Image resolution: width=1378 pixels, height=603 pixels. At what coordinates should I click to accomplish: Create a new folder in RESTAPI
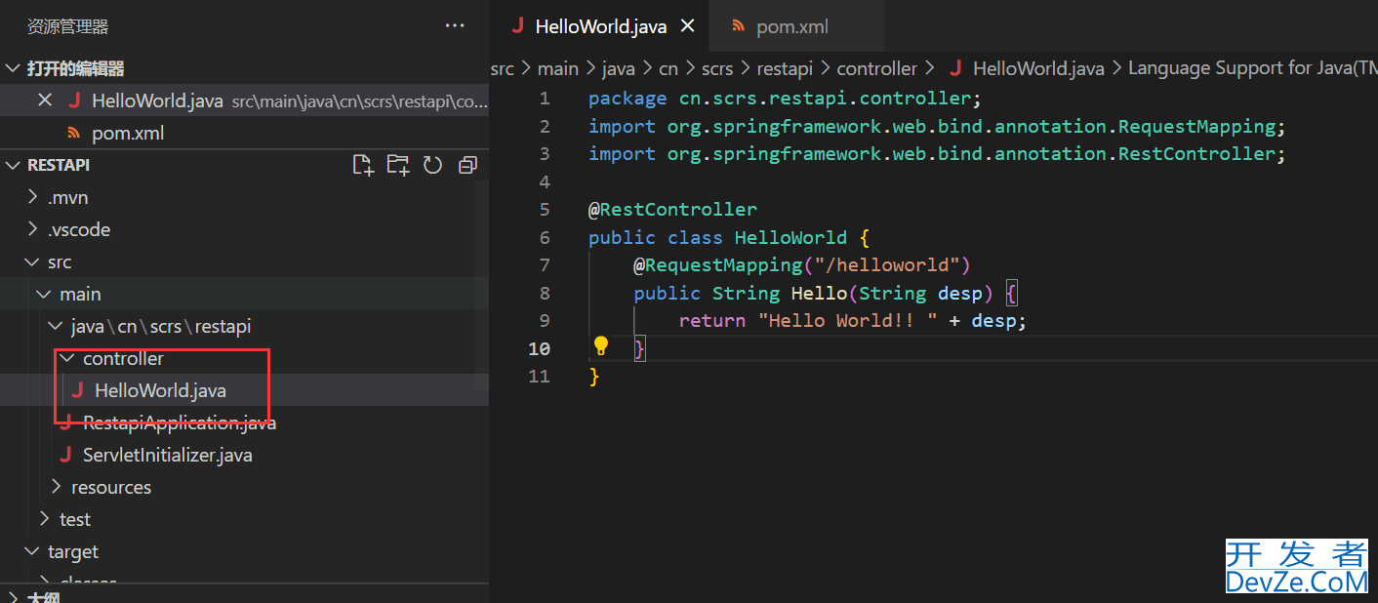pyautogui.click(x=398, y=165)
